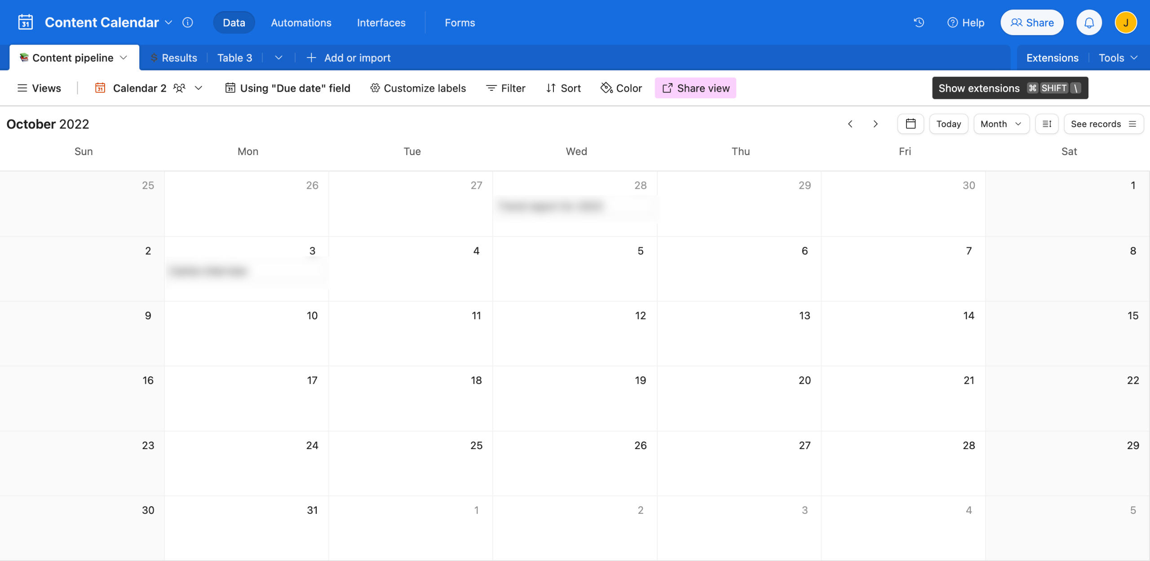1150x561 pixels.
Task: Expand the Content pipeline table menu
Action: point(124,58)
